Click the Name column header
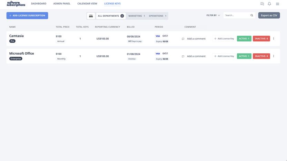The height and width of the screenshot is (161, 287). 12,27
